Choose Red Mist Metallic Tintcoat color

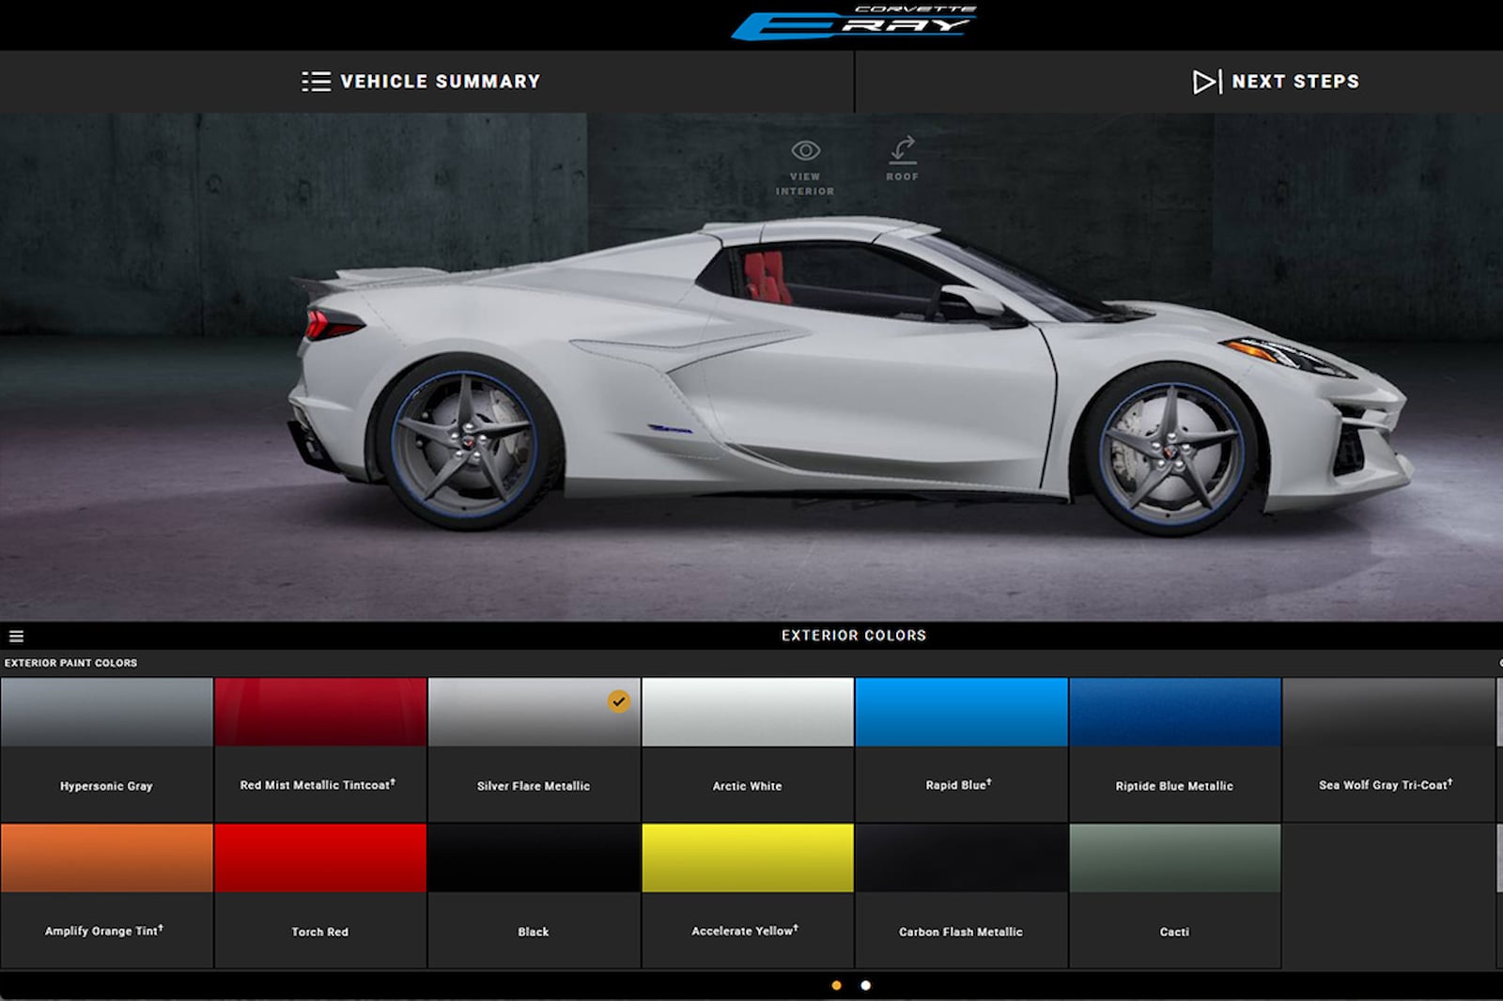tap(319, 713)
